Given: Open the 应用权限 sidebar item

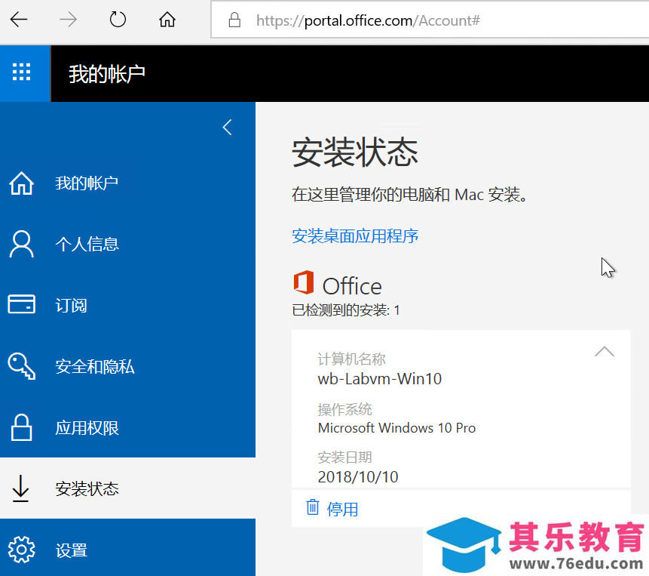Looking at the screenshot, I should tap(127, 427).
